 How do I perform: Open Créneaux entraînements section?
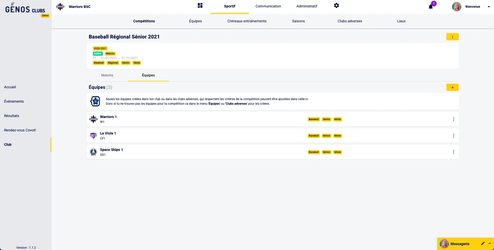[x=247, y=21]
